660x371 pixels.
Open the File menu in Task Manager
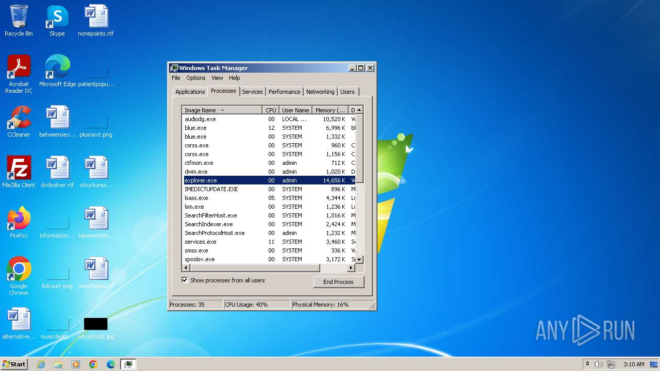[176, 78]
